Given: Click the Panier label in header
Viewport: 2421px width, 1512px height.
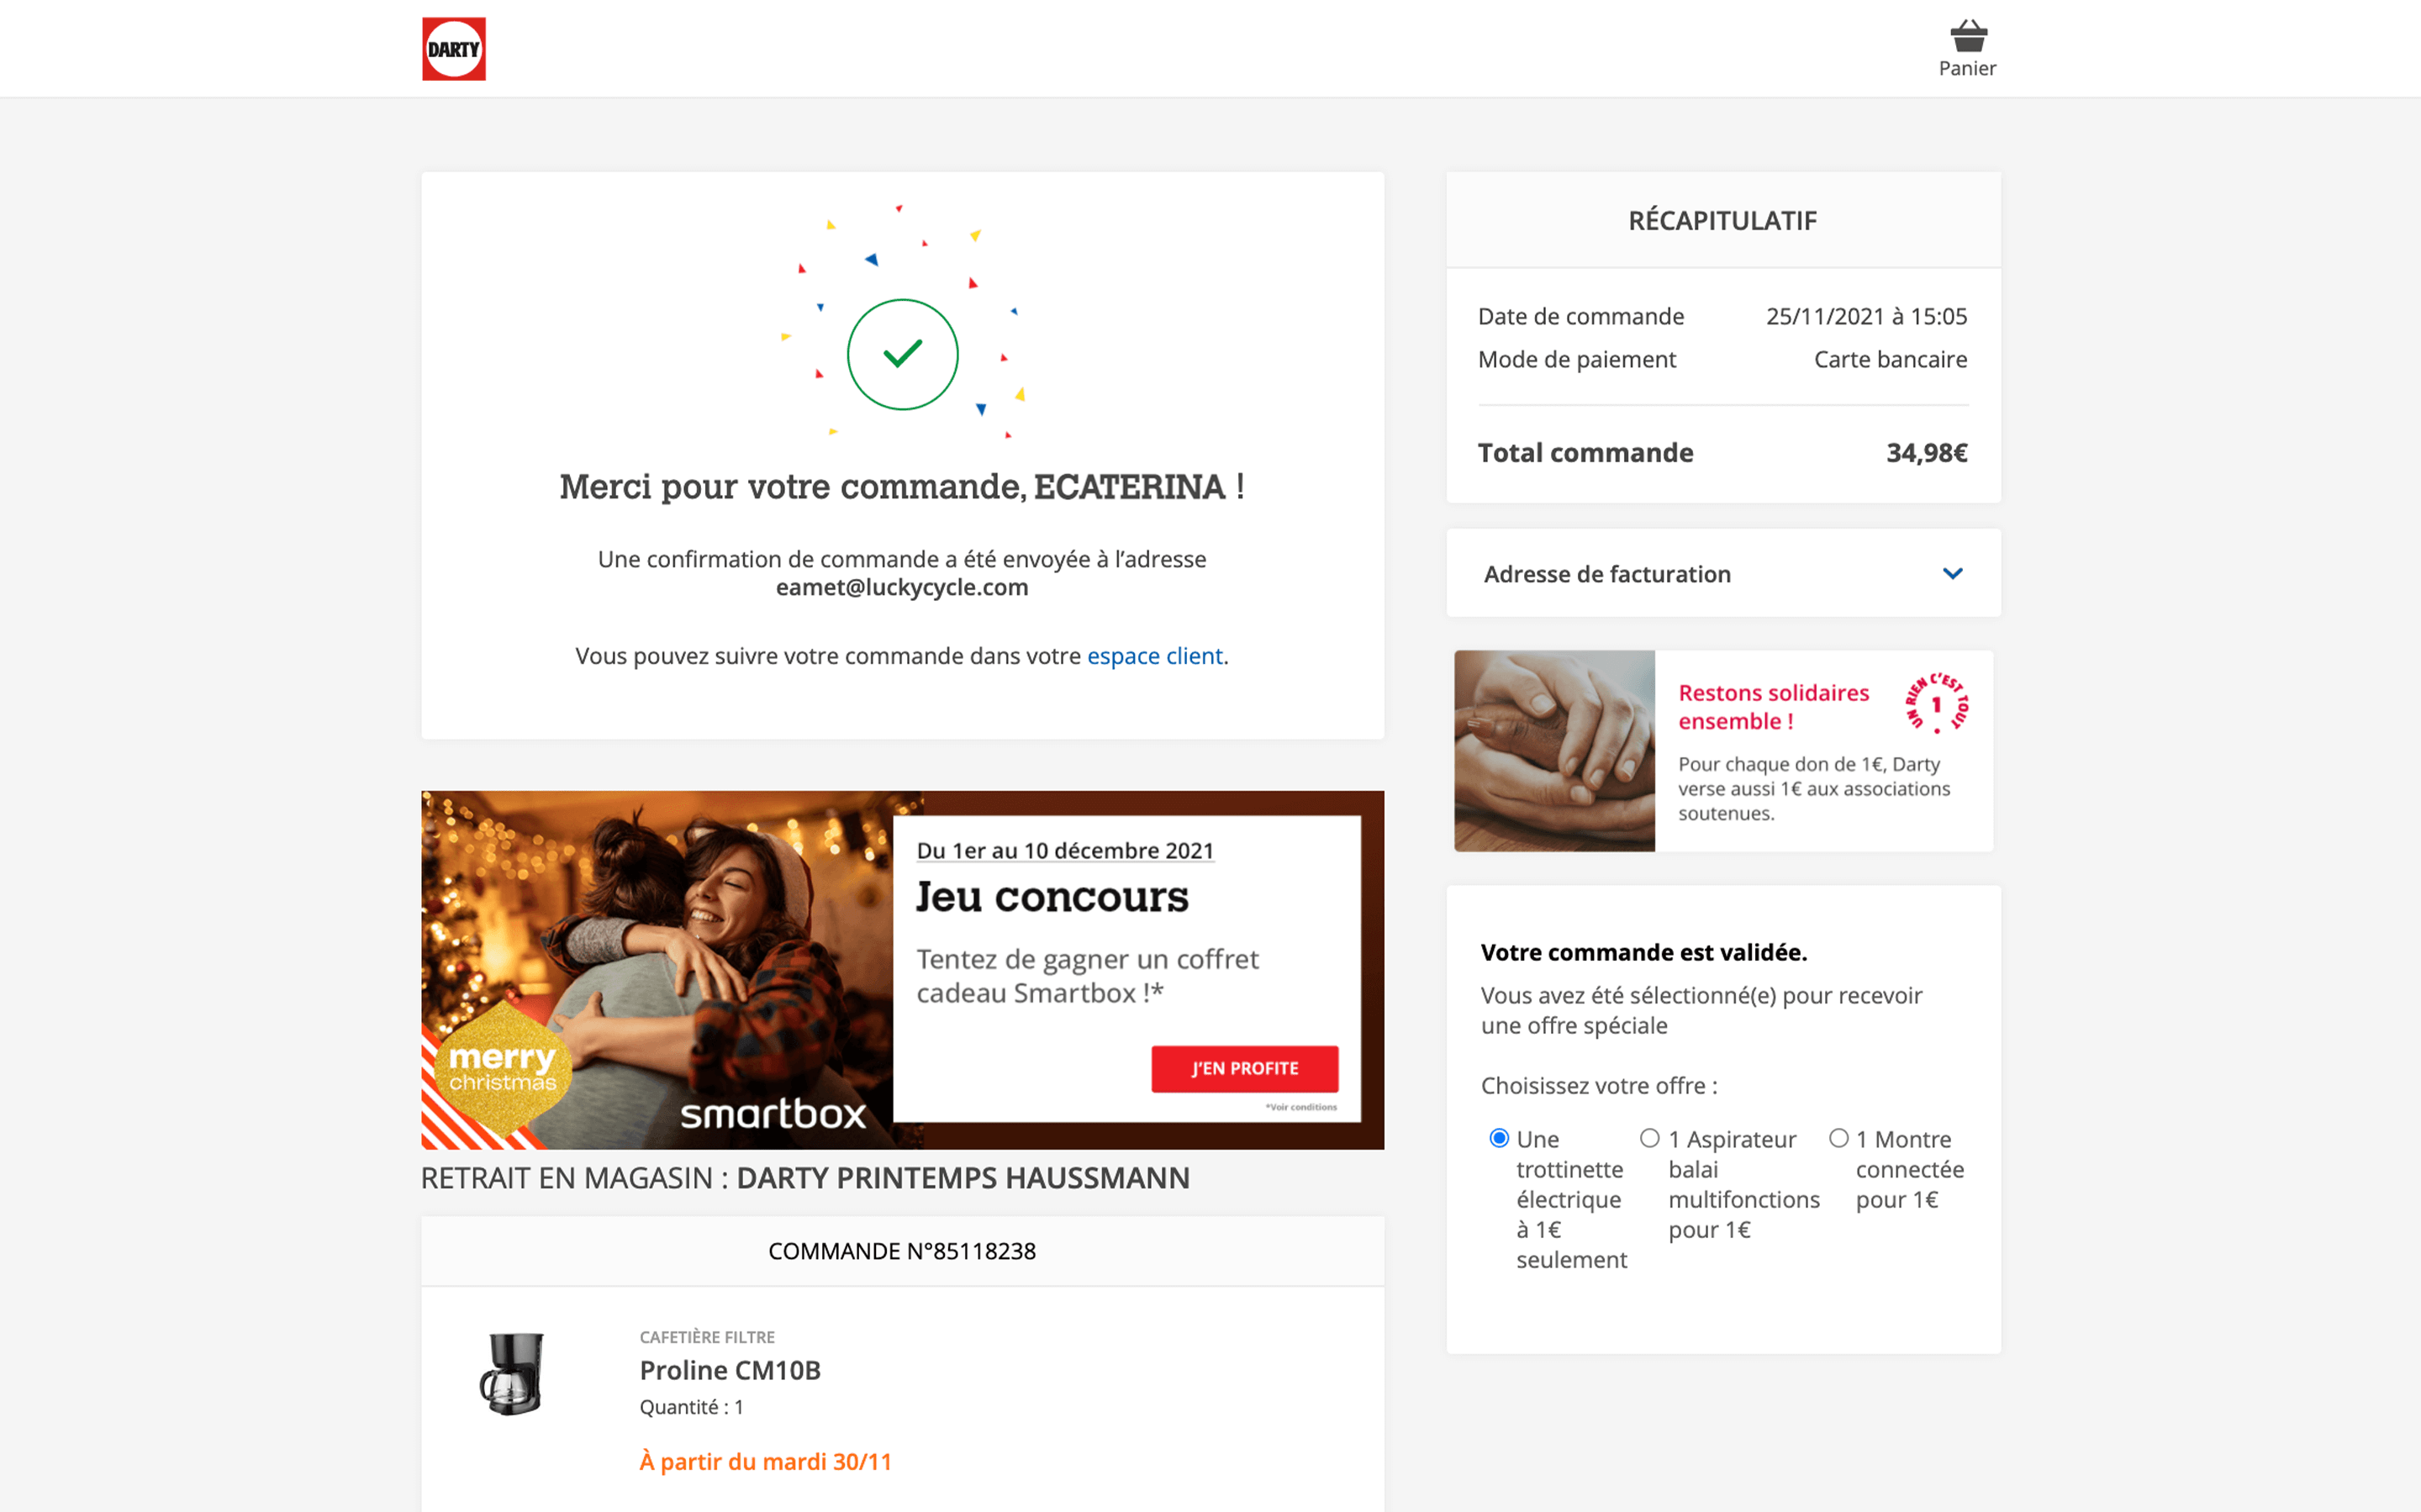Looking at the screenshot, I should coord(1967,68).
